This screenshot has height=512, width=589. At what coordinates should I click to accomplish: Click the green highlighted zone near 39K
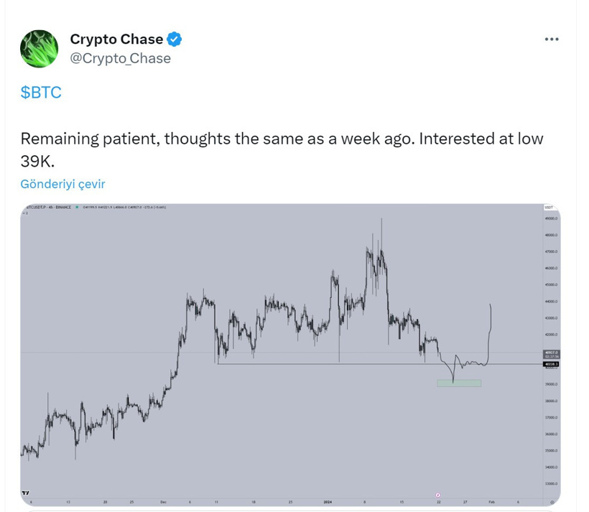click(460, 382)
